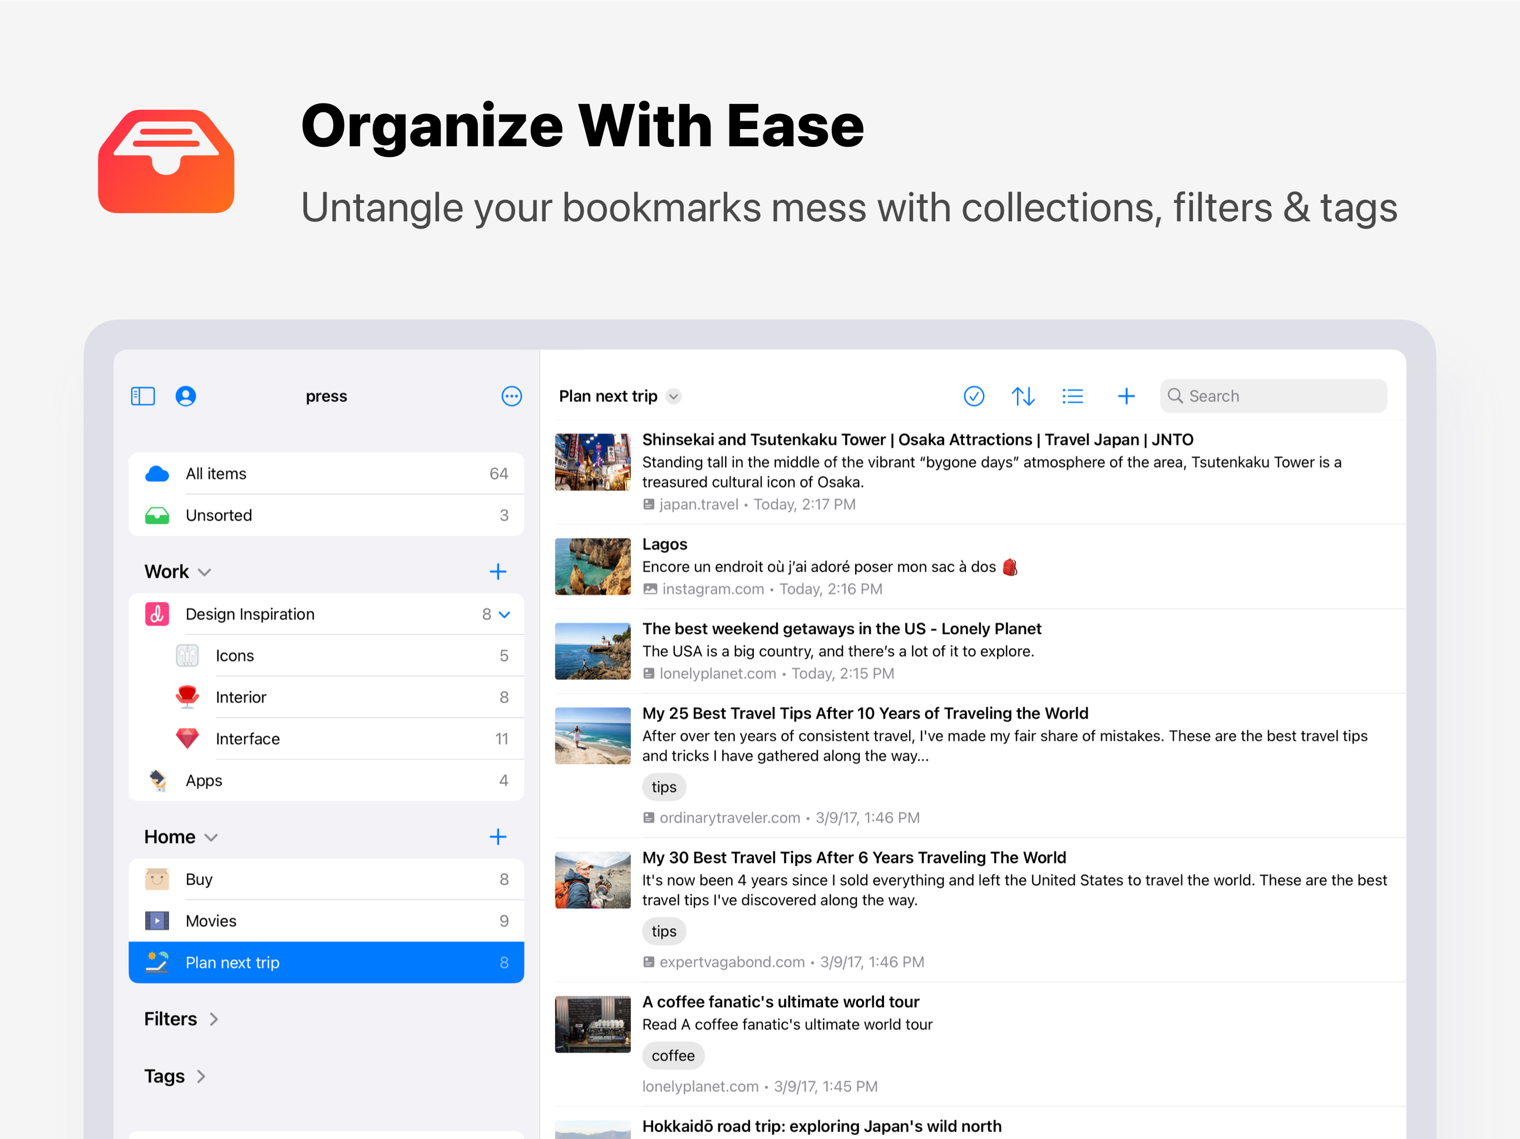Add a collection to Home group

tap(497, 837)
